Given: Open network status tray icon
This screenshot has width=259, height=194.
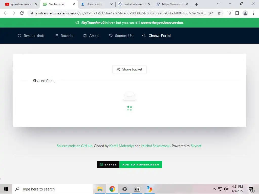Looking at the screenshot, I should pos(220,189).
